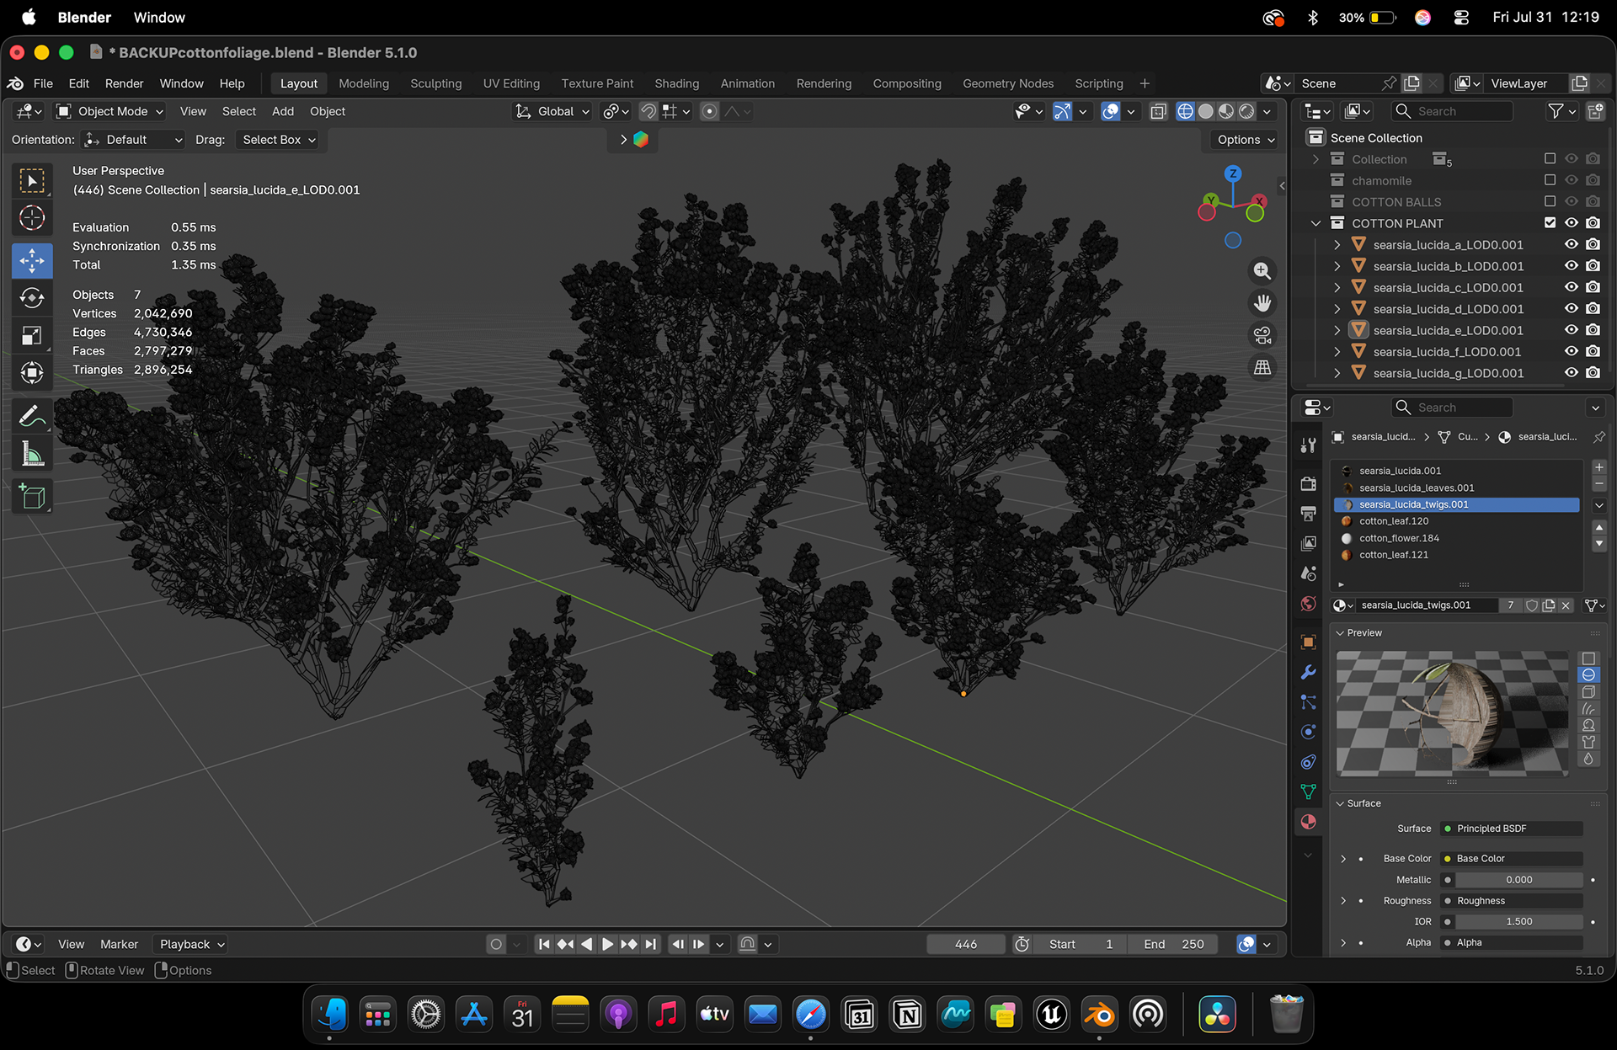This screenshot has width=1617, height=1050.
Task: Activate the Rotate tool
Action: 32,298
